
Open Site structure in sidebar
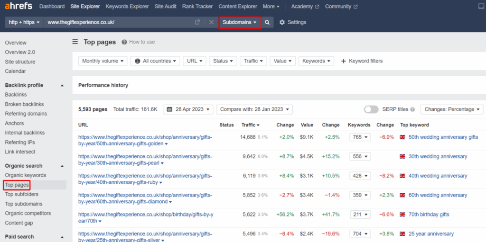coord(20,62)
